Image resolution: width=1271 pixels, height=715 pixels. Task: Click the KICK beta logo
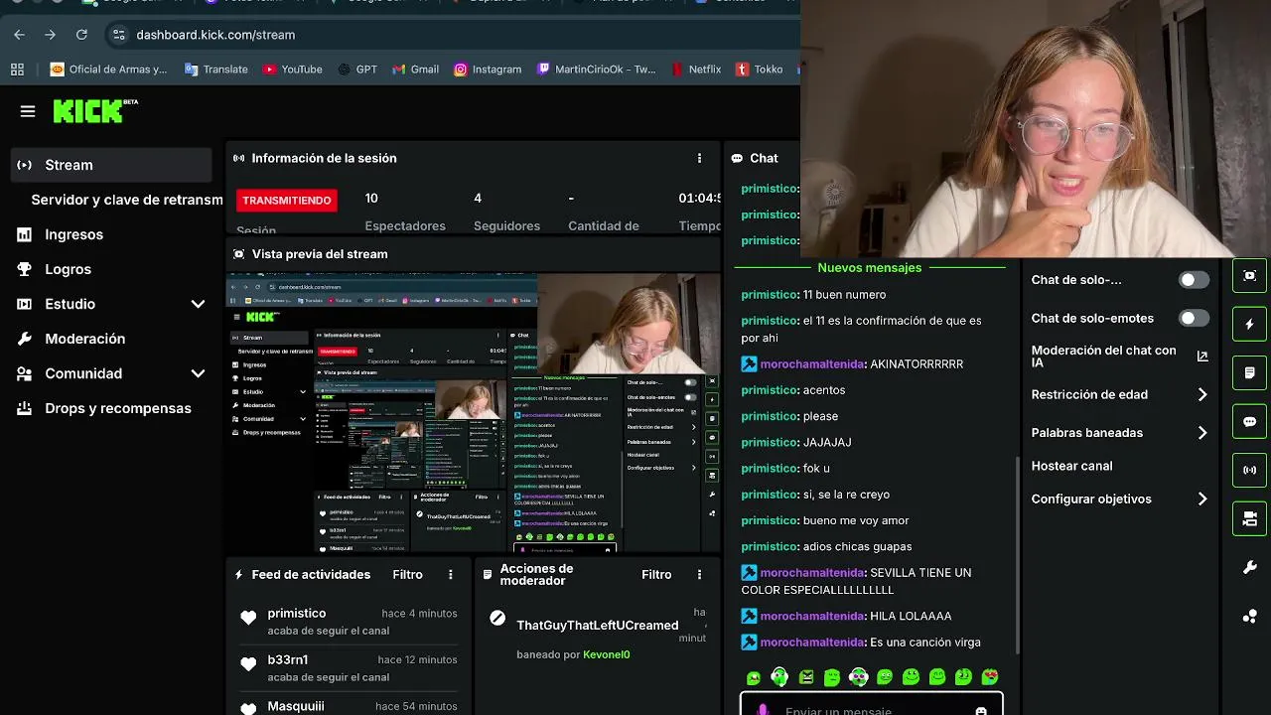94,110
